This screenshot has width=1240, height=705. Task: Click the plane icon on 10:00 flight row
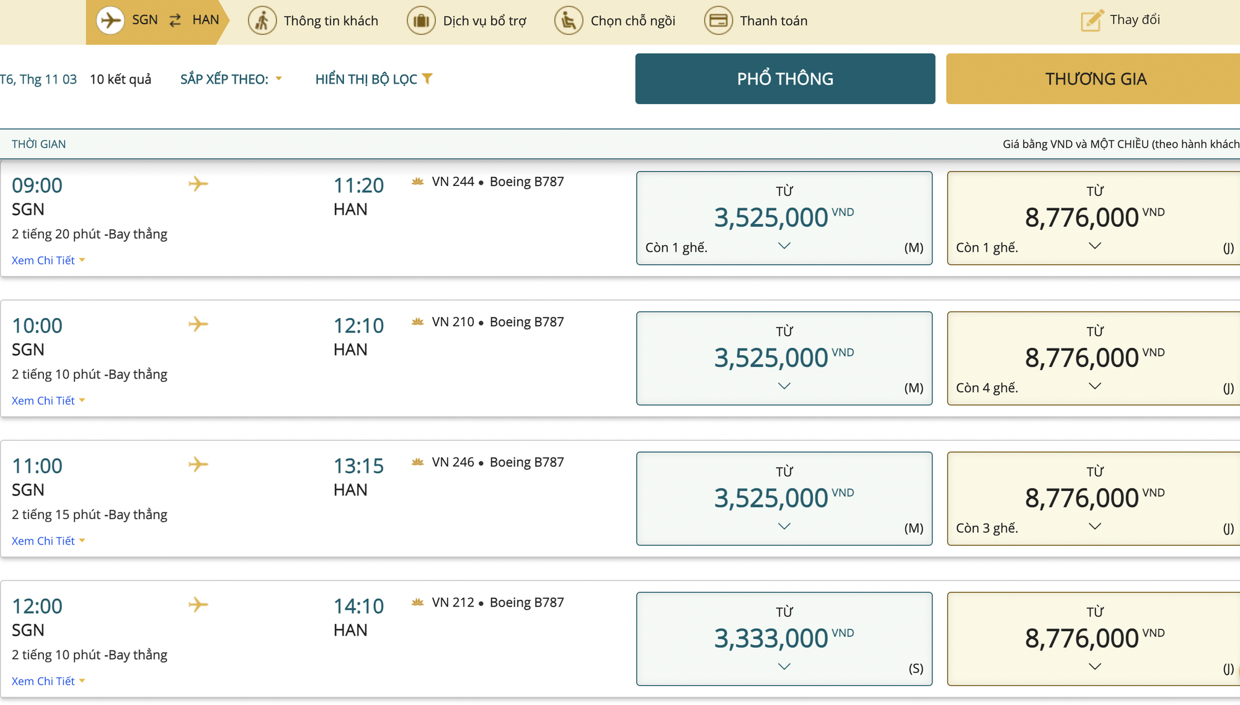pyautogui.click(x=198, y=324)
